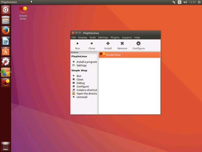
Task: Click the Install plus icon in toolbar
Action: pos(108,43)
